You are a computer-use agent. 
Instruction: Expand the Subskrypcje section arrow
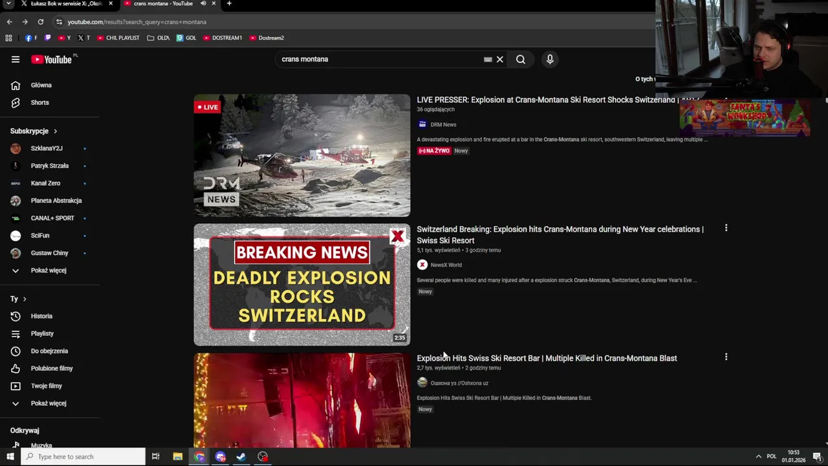click(x=55, y=131)
